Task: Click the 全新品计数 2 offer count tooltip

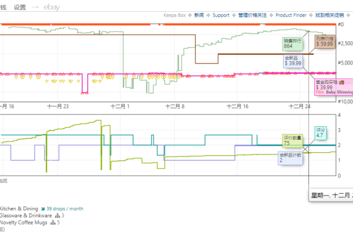Action: tap(290, 158)
